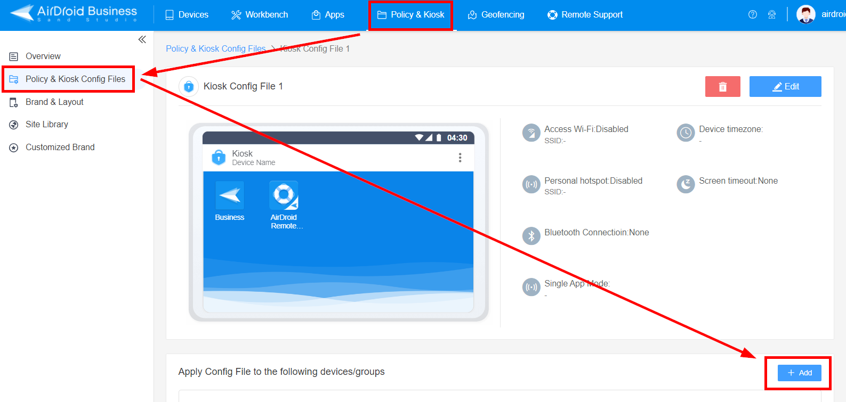
Task: Follow the Policy & Kiosk Config Files breadcrumb
Action: point(216,49)
